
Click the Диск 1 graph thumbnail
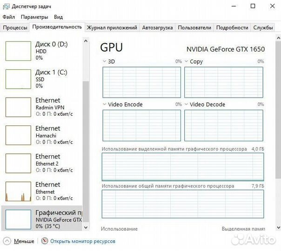coord(18,79)
